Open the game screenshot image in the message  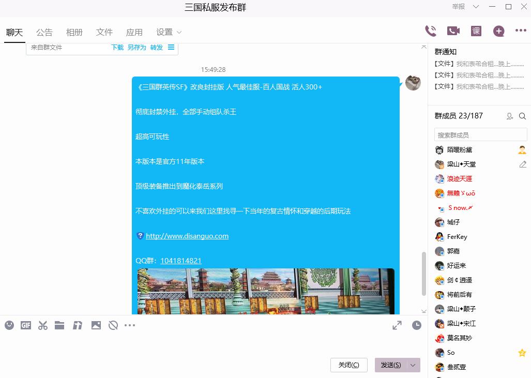pyautogui.click(x=266, y=291)
